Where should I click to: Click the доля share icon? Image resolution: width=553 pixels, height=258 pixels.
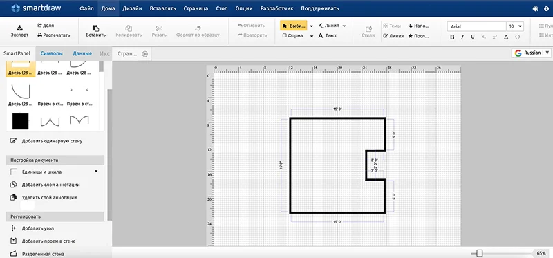[x=40, y=26]
